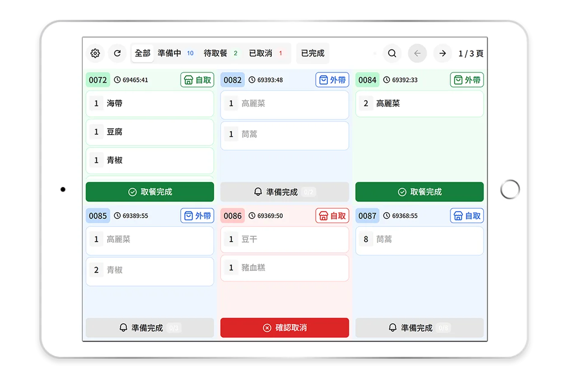Screen dimensions: 569x378
Task: Switch to the 全部 tab
Action: pos(142,53)
